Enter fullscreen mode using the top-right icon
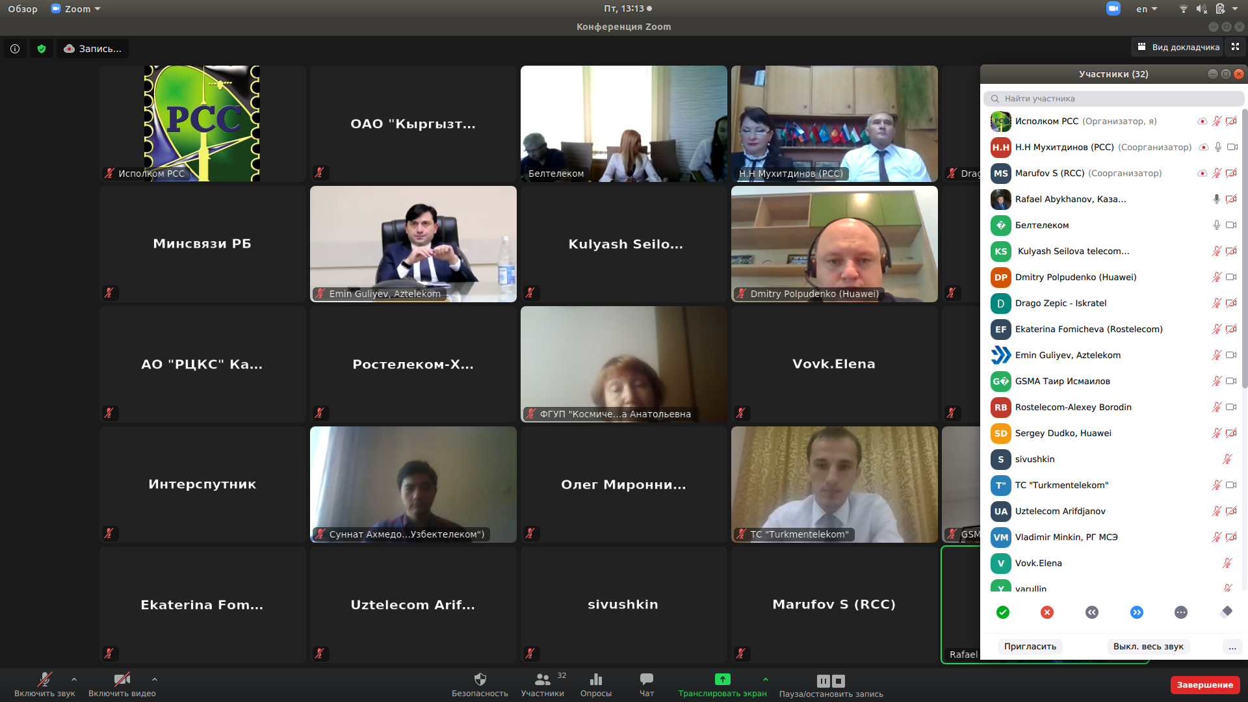This screenshot has width=1248, height=702. (x=1235, y=47)
